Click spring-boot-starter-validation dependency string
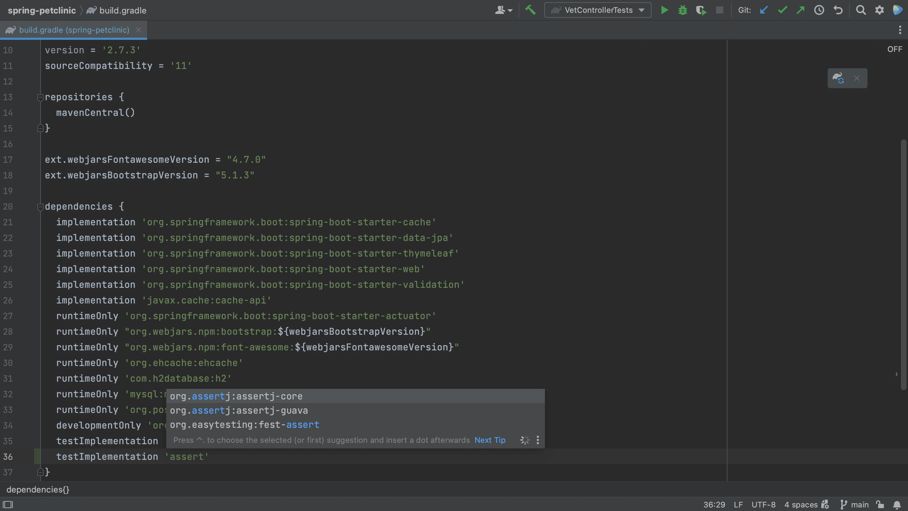The image size is (908, 511). 303,285
